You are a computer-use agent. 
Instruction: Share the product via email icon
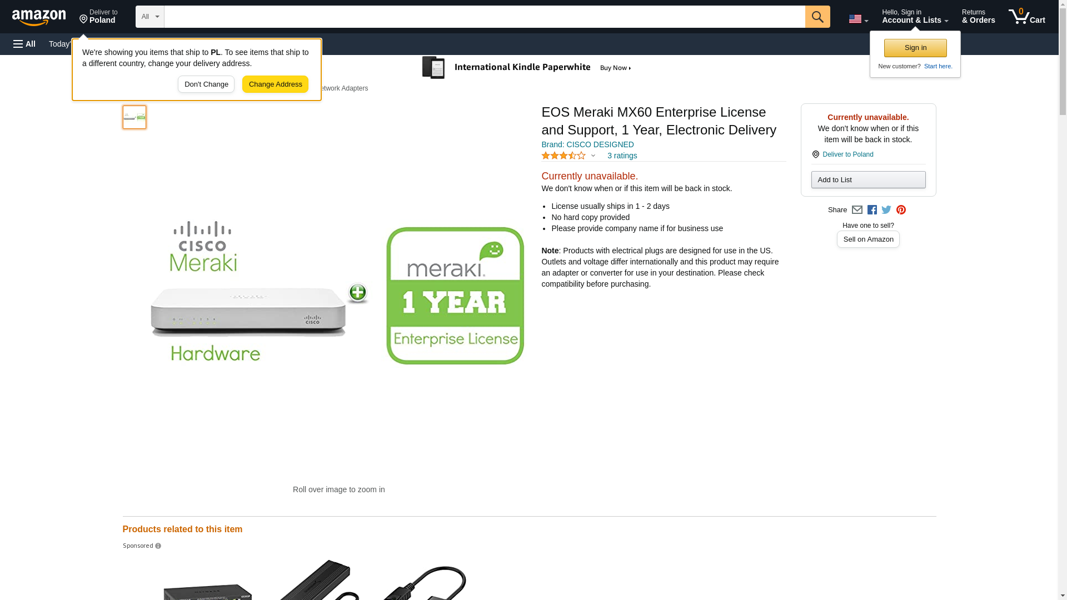pyautogui.click(x=857, y=210)
